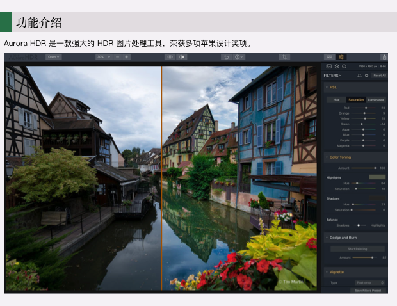Click the Save Filters Preset button
Viewport: 397px width, 306px height.
(x=368, y=291)
